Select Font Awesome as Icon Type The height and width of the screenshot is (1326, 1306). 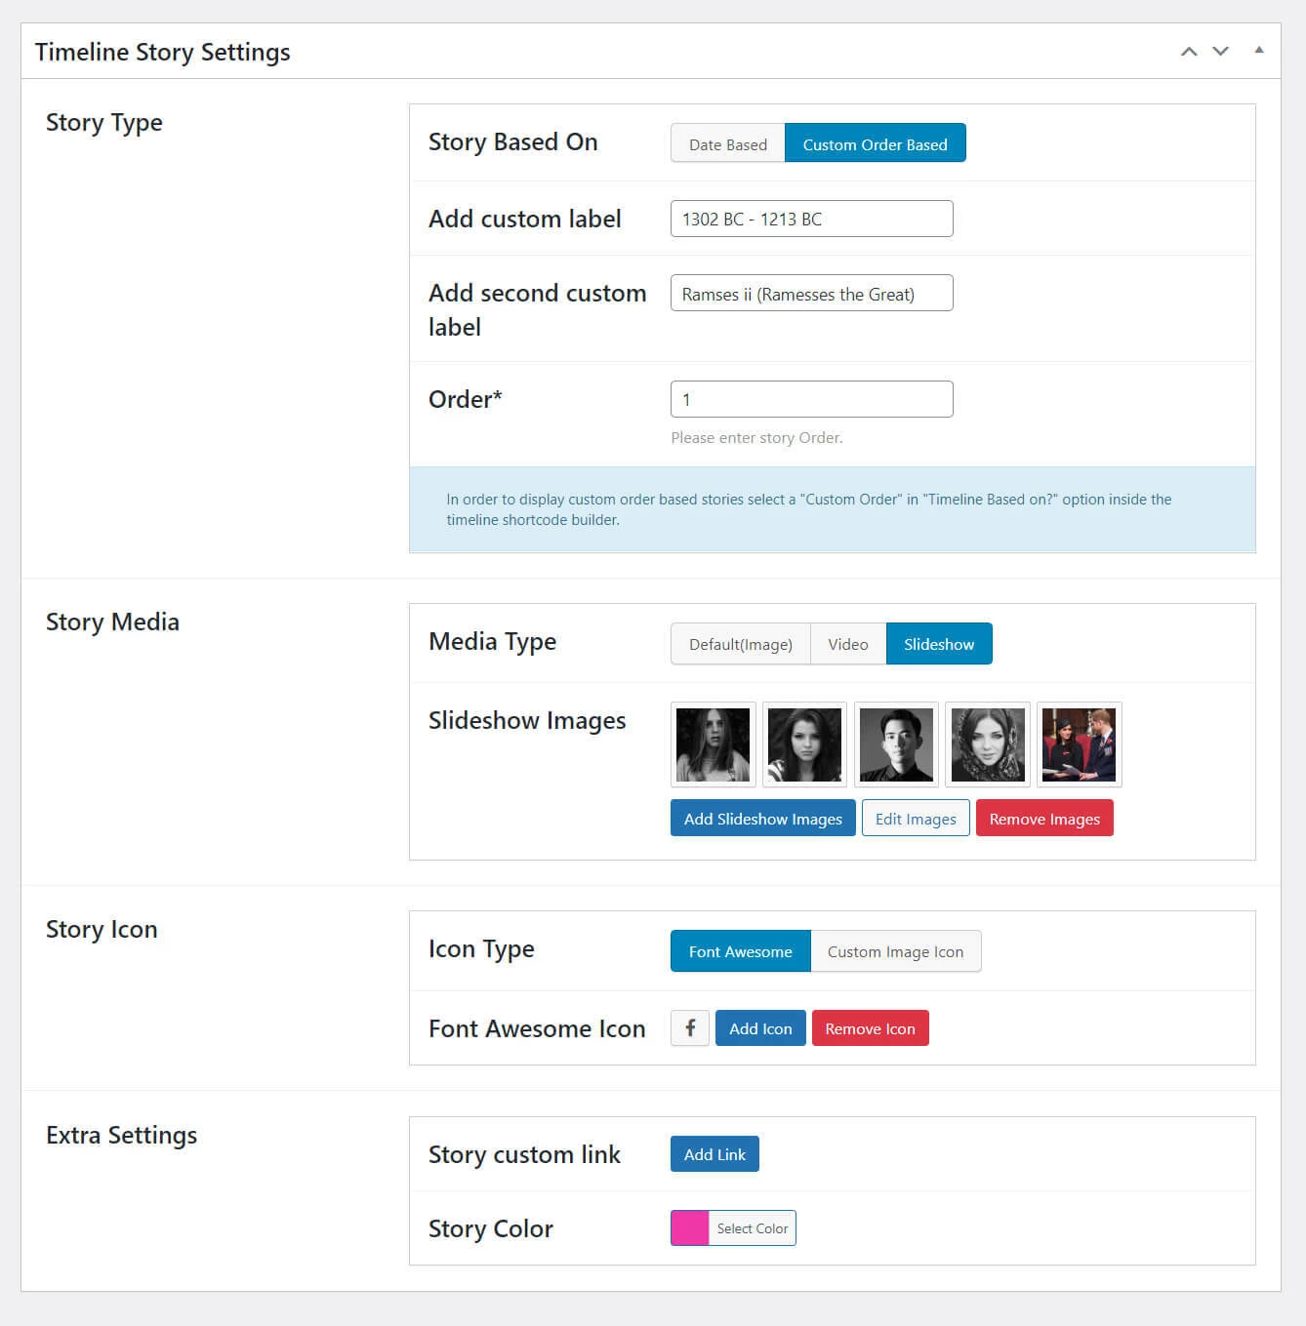pos(739,951)
